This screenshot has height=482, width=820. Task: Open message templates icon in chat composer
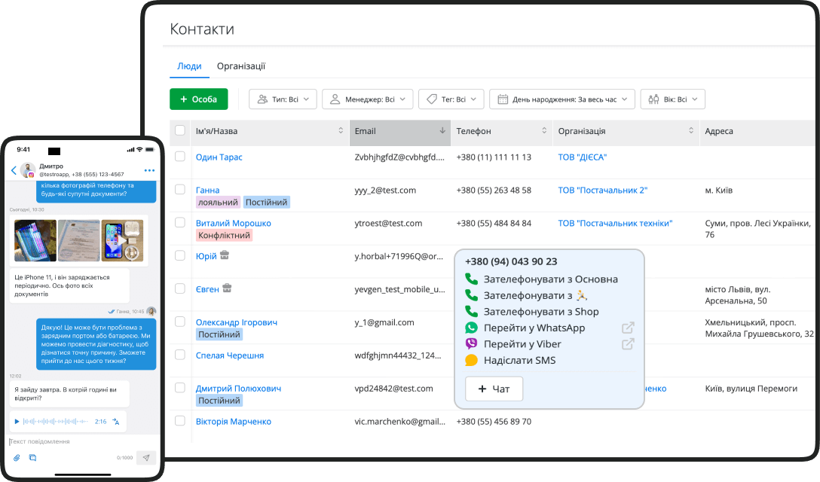click(32, 458)
